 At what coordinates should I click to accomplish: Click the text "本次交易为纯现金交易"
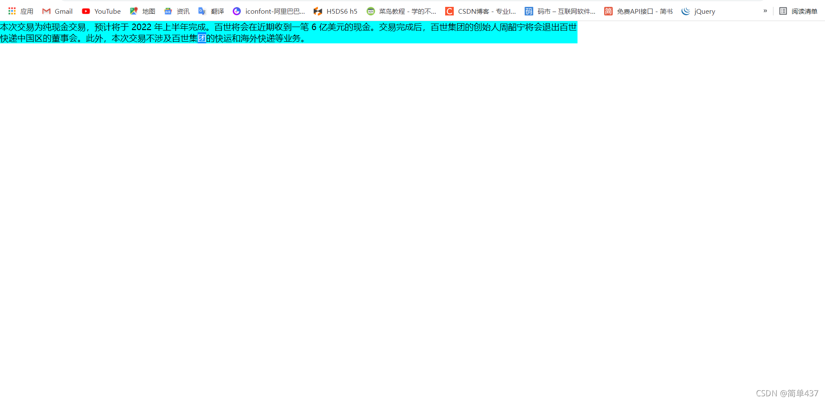point(43,27)
